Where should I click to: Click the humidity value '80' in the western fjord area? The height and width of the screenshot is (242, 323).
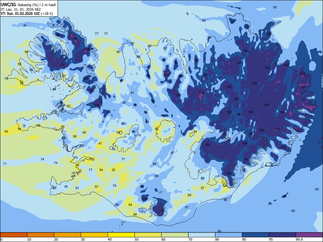click(x=54, y=89)
